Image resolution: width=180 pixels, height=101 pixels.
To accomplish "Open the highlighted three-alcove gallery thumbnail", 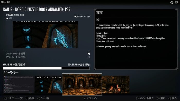I will pos(82,84).
